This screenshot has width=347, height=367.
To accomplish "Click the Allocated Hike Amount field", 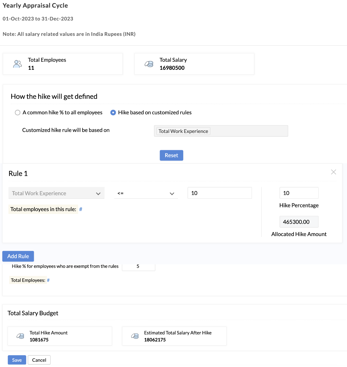I will point(299,222).
